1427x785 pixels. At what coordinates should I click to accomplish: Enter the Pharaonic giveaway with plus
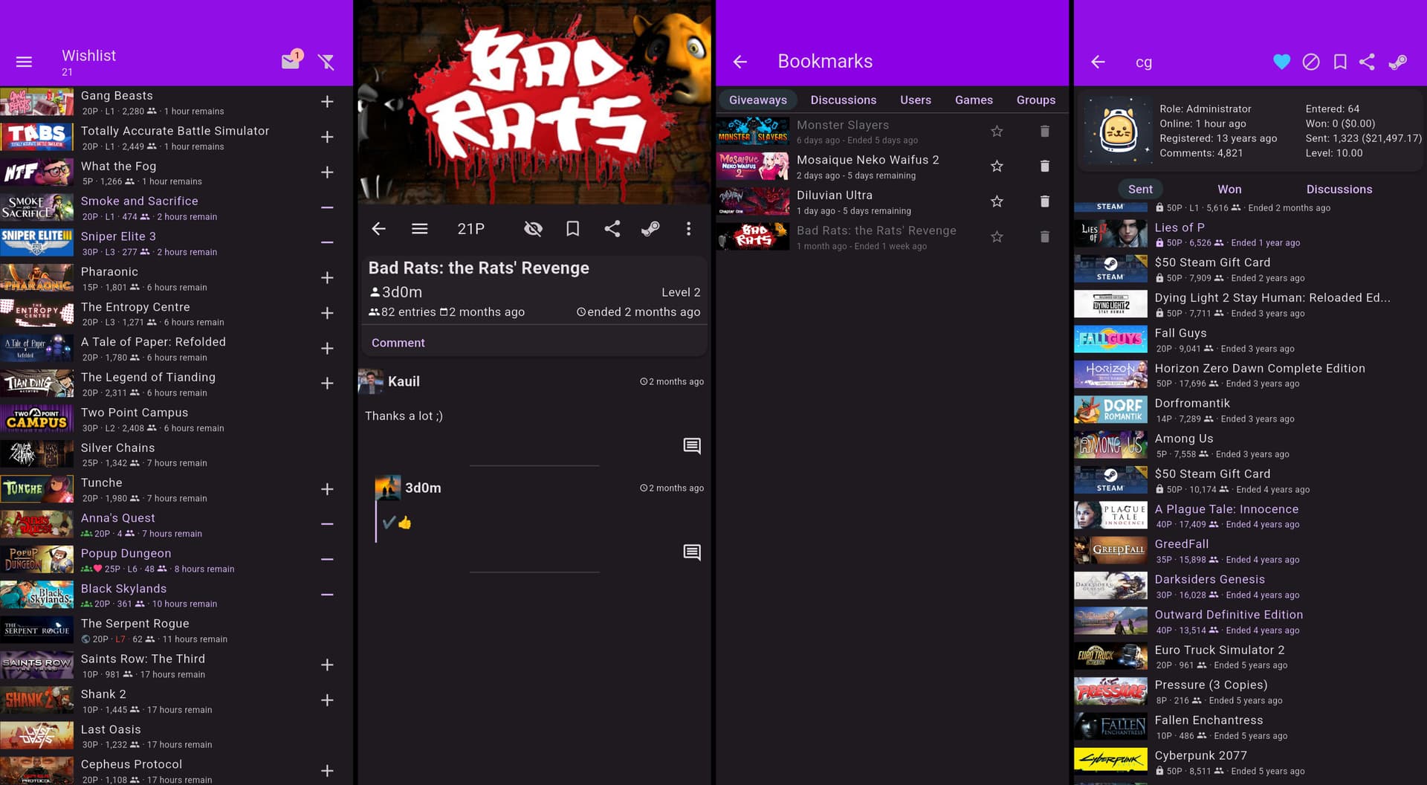pos(327,278)
